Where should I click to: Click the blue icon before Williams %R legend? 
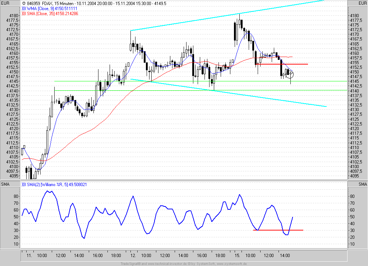coord(24,185)
